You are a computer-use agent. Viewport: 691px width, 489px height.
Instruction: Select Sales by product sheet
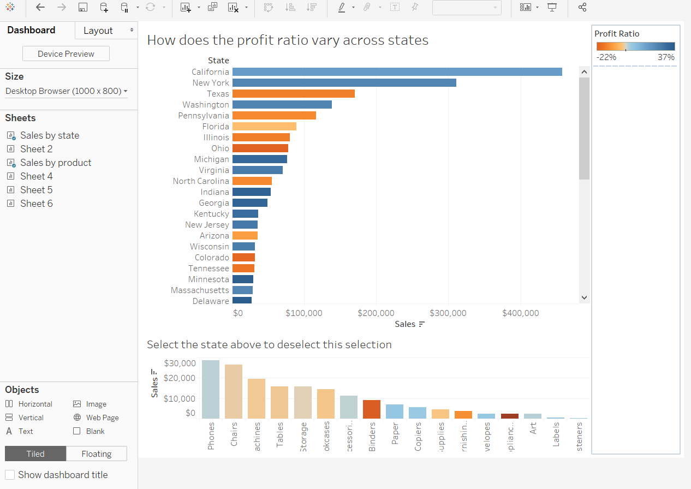pos(56,163)
